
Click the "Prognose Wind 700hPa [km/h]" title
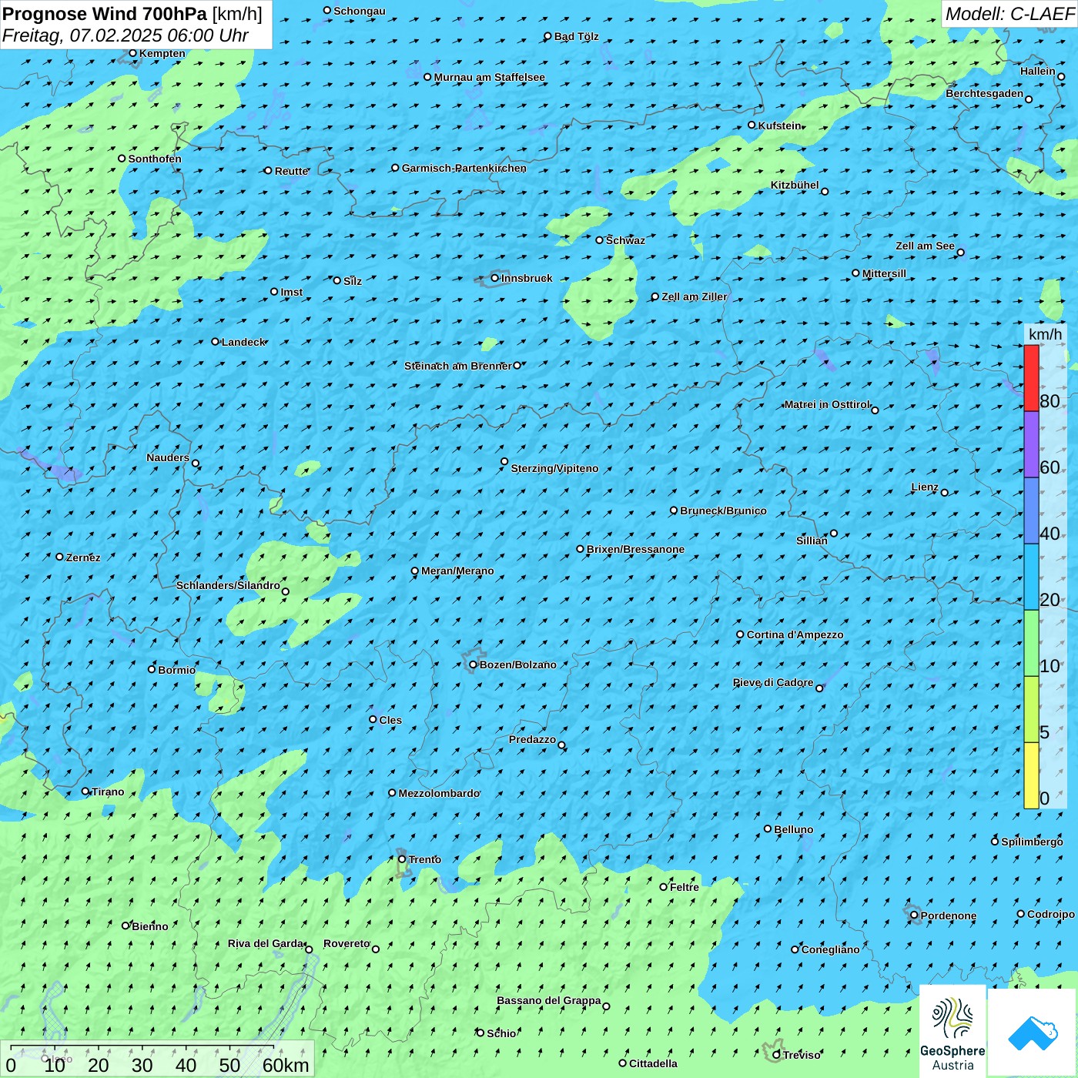pos(132,14)
